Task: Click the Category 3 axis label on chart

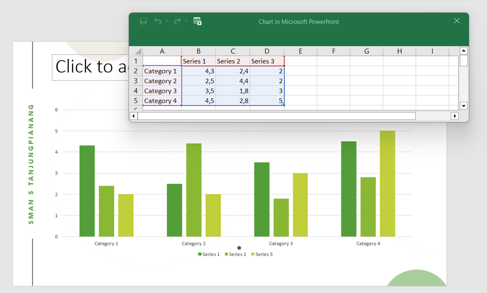Action: tap(281, 243)
